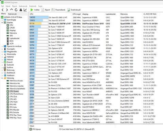Image resolution: width=163 pixels, height=131 pixels.
Task: Open the Memória késleltetés benchmark
Action: pyautogui.click(x=16, y=88)
